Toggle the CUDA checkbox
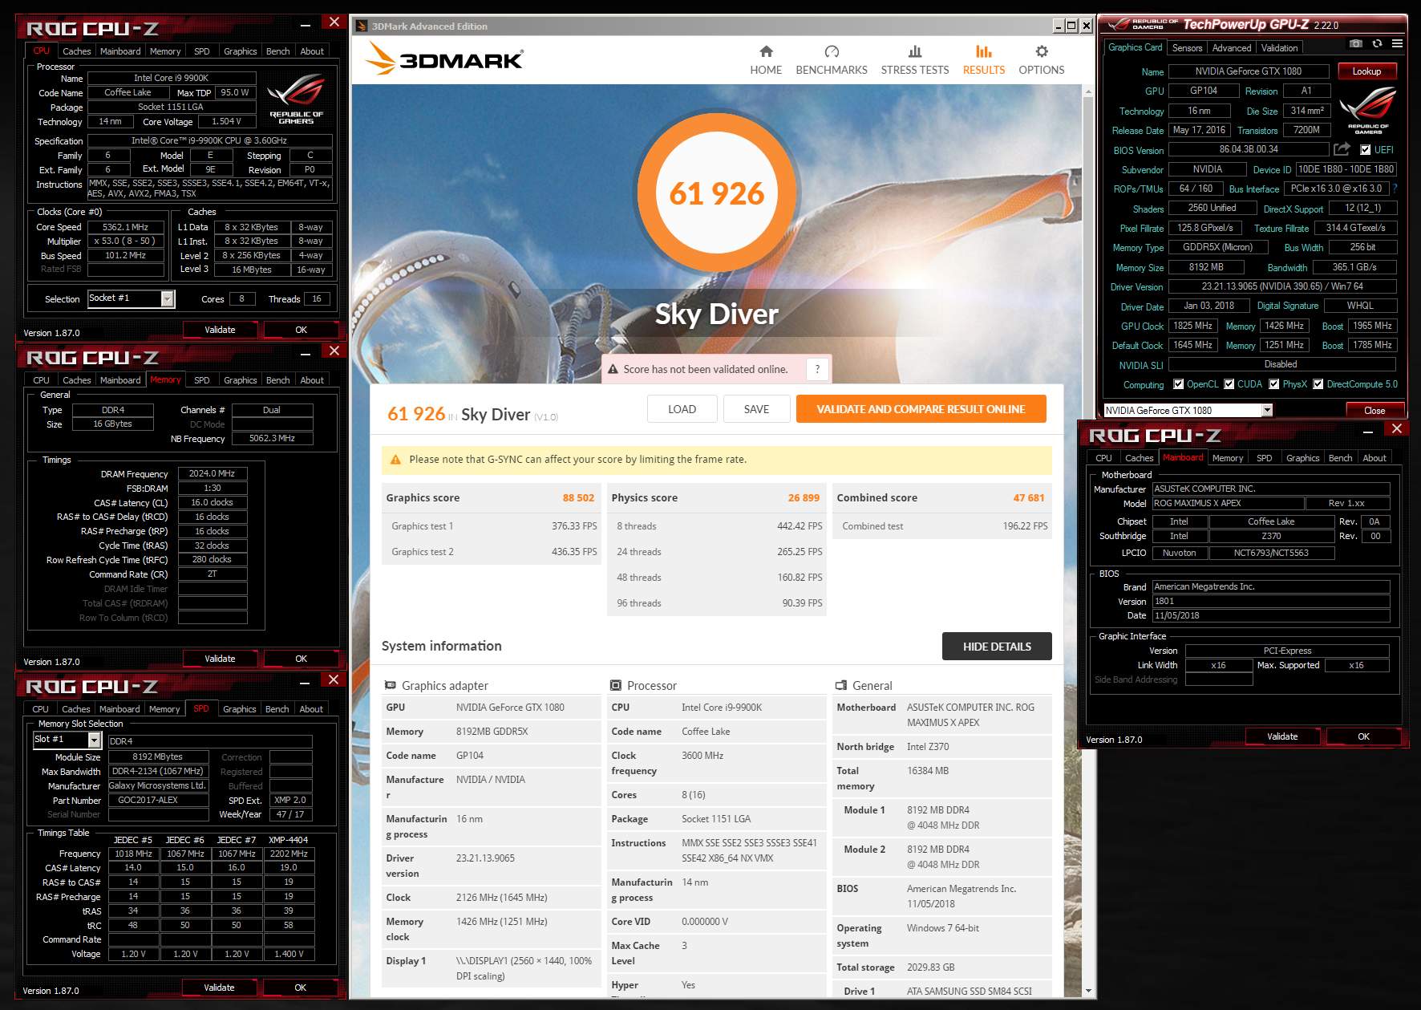Viewport: 1421px width, 1010px height. click(1229, 384)
